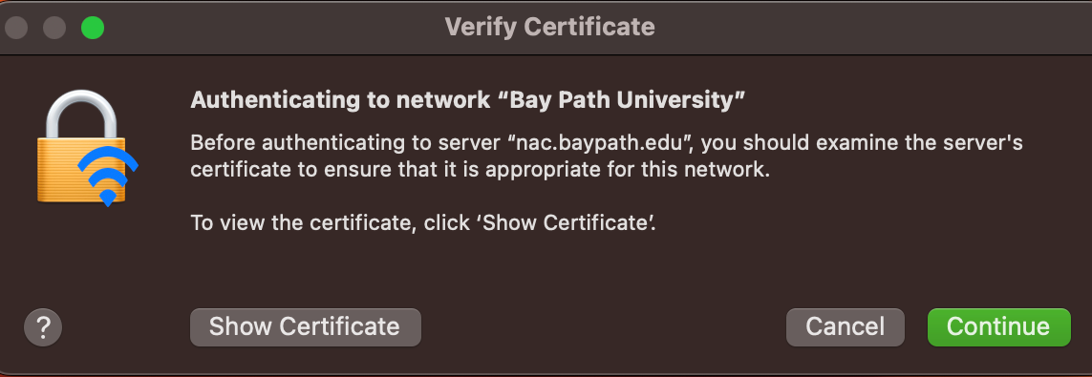
Task: Click the Verify Certificate window title
Action: pyautogui.click(x=549, y=27)
